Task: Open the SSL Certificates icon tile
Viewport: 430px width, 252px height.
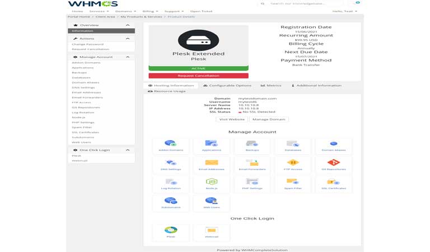Action: pyautogui.click(x=334, y=184)
